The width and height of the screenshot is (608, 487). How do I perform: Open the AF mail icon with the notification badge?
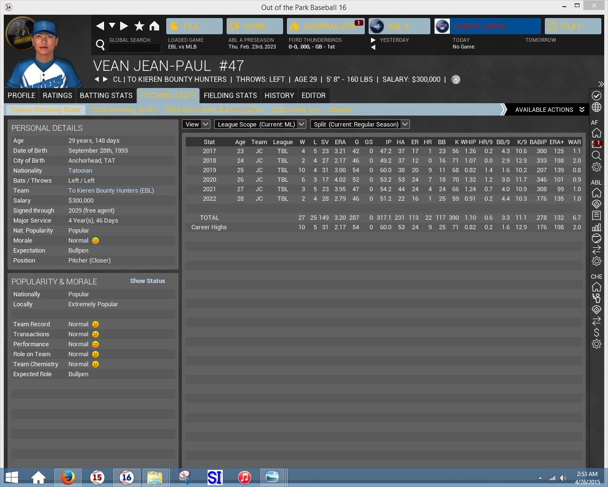tap(597, 144)
